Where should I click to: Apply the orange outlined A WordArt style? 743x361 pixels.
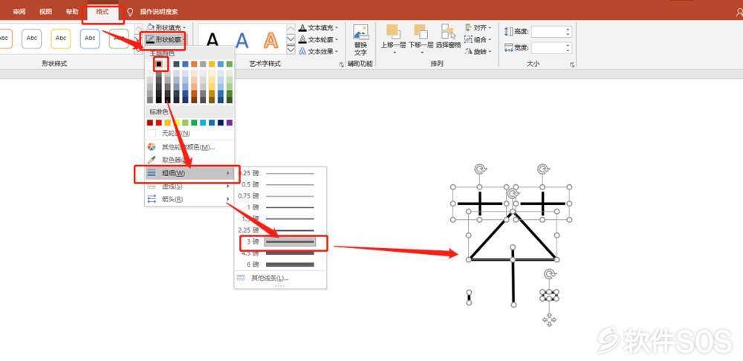click(271, 40)
